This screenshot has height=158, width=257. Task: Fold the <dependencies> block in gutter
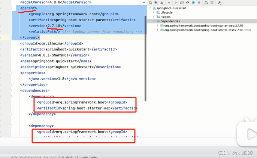(10, 90)
